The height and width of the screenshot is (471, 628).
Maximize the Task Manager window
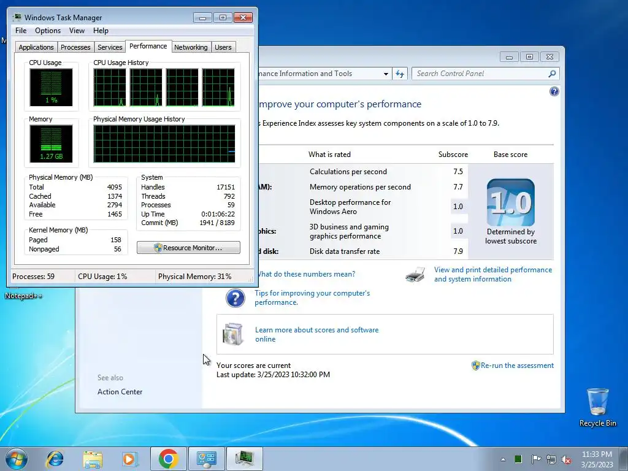tap(223, 17)
